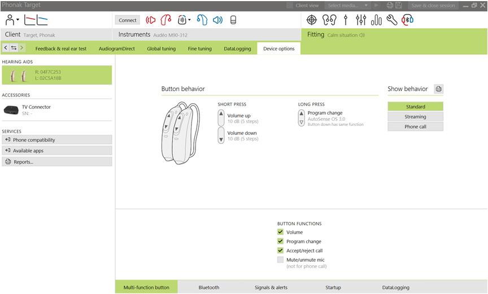Show Standard button behavior
Screen dimensions: 488x294
click(416, 107)
